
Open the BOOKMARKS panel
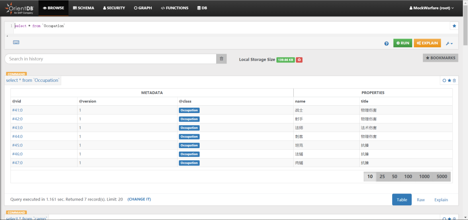[441, 58]
